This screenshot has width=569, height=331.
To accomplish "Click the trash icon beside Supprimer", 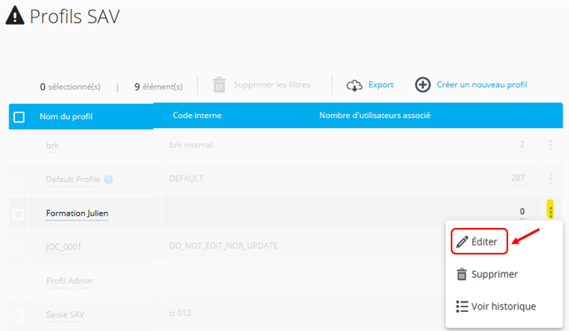I will click(462, 274).
